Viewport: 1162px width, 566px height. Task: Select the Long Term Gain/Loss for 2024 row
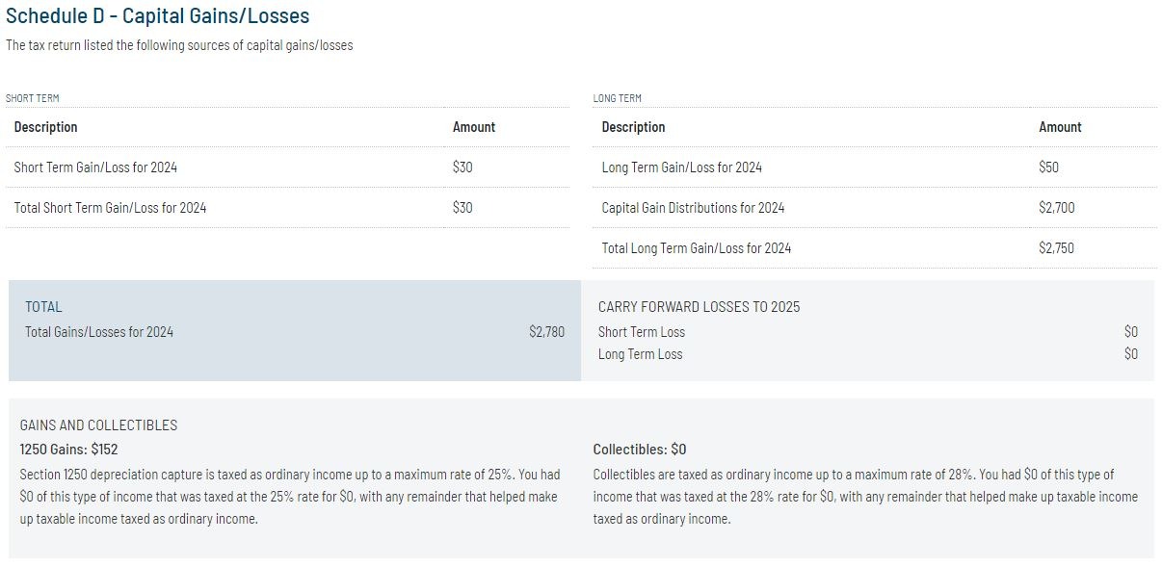(x=681, y=167)
